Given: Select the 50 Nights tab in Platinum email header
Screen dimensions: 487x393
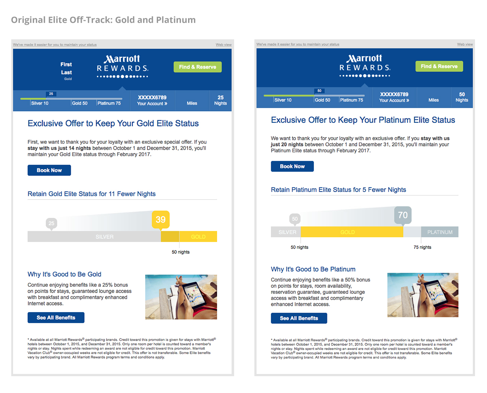Looking at the screenshot, I should (462, 97).
